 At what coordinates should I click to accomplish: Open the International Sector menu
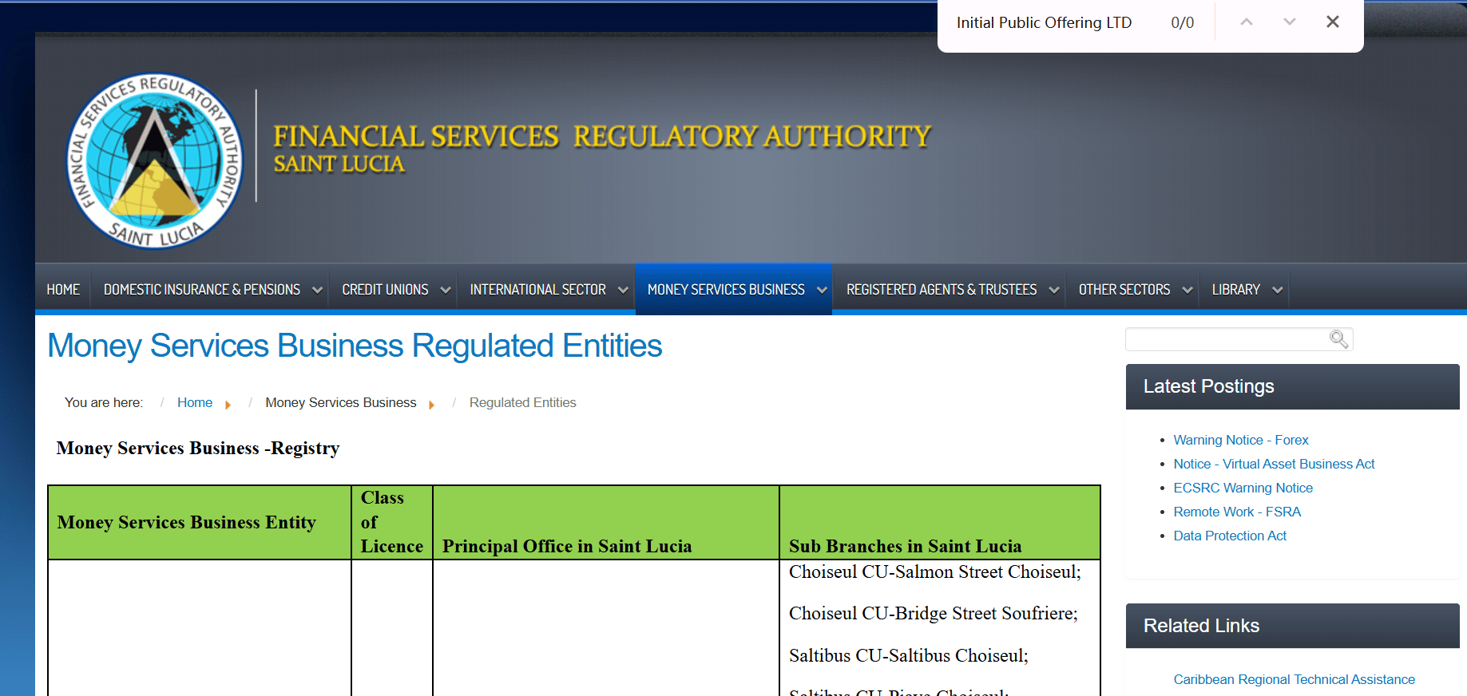coord(538,290)
